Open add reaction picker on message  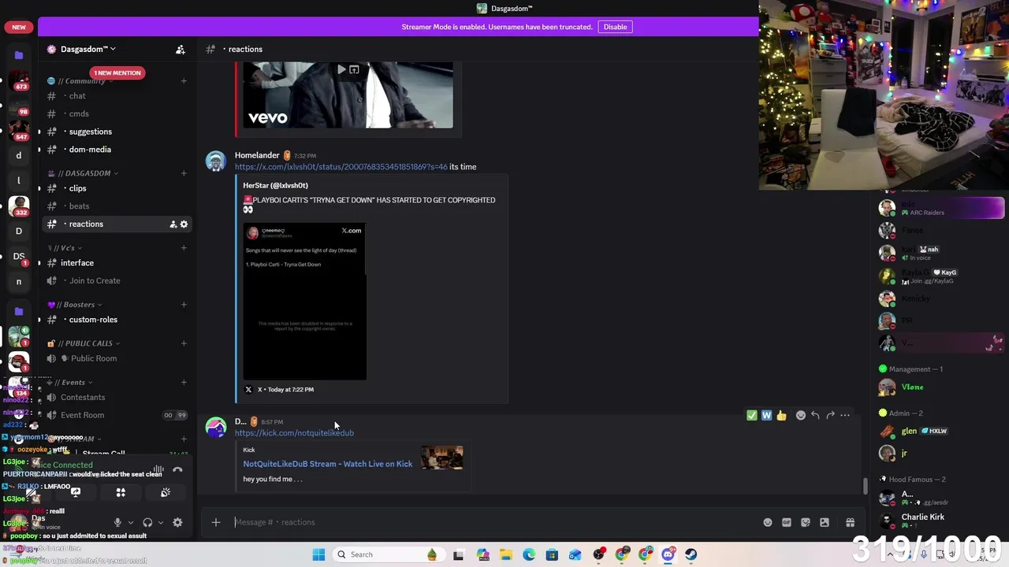point(801,415)
